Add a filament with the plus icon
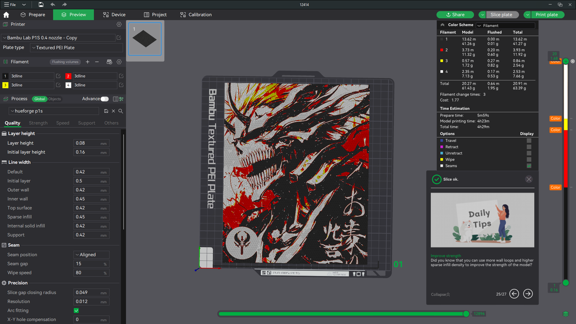Screen dimensions: 576x324 pos(88,62)
